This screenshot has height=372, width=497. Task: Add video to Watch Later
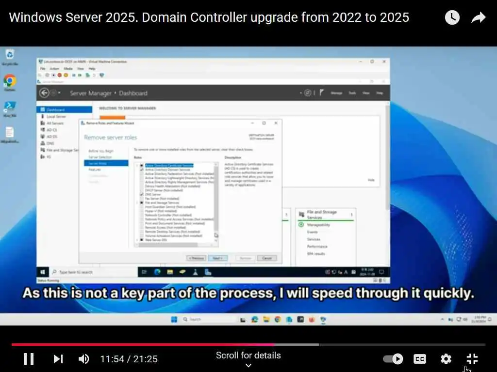click(452, 17)
